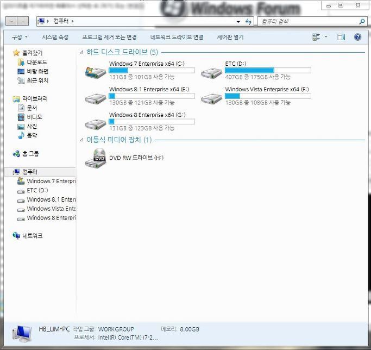
Task: Click the computer icon in the address bar
Action: tap(41, 21)
